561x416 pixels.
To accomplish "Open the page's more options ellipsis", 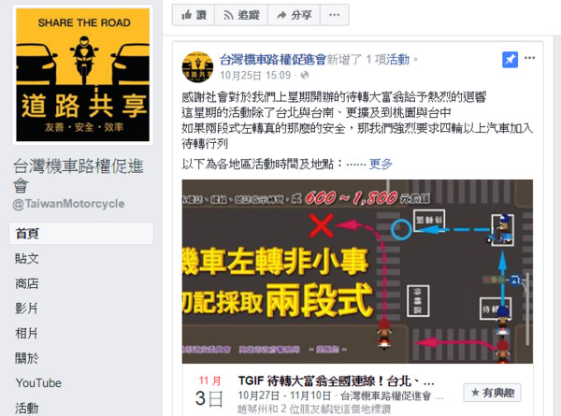I will coord(334,15).
